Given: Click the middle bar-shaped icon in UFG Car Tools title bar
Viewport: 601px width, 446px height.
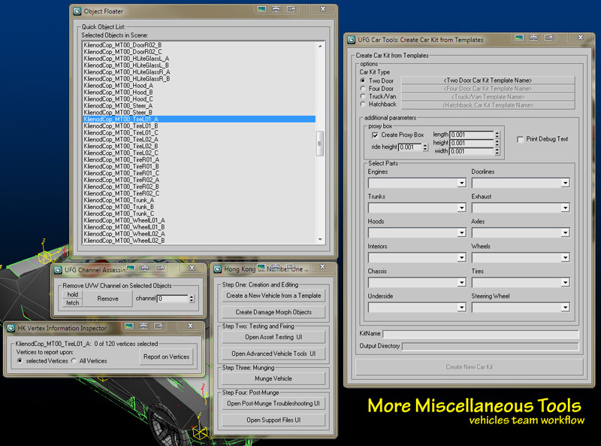Looking at the screenshot, I should click(x=533, y=38).
